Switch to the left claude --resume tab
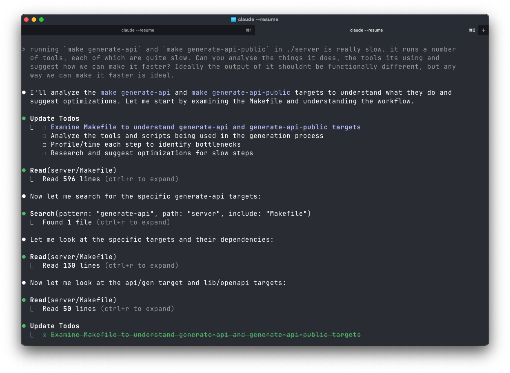Viewport: 510px width, 373px height. 138,30
